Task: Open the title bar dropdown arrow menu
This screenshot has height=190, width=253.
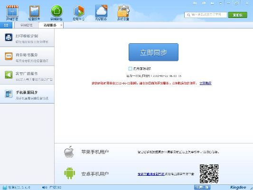Action: (x=220, y=3)
